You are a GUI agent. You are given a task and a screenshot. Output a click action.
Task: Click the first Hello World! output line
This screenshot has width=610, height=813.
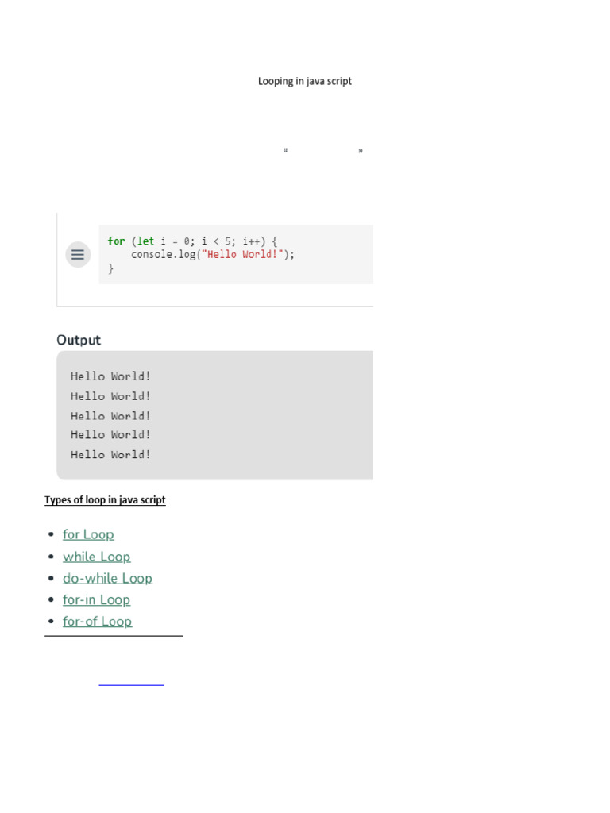tap(110, 376)
